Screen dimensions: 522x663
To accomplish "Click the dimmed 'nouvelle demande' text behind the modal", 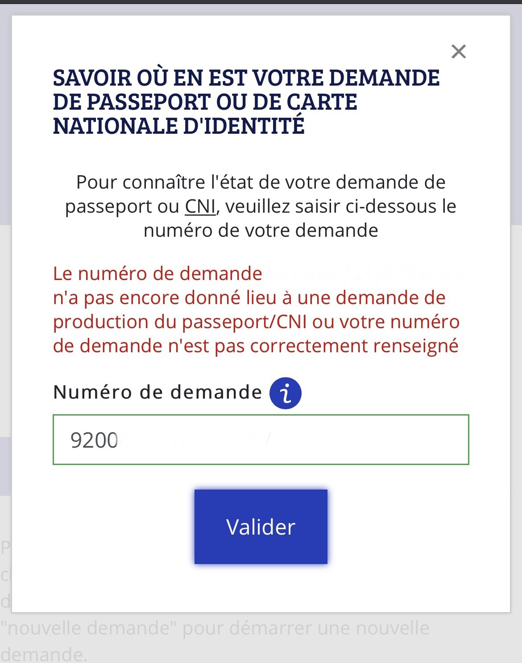I will [x=88, y=628].
